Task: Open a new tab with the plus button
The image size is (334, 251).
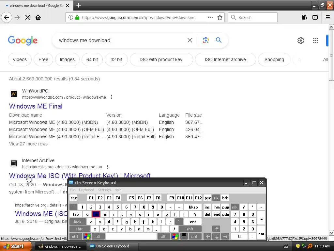Action: tap(79, 5)
